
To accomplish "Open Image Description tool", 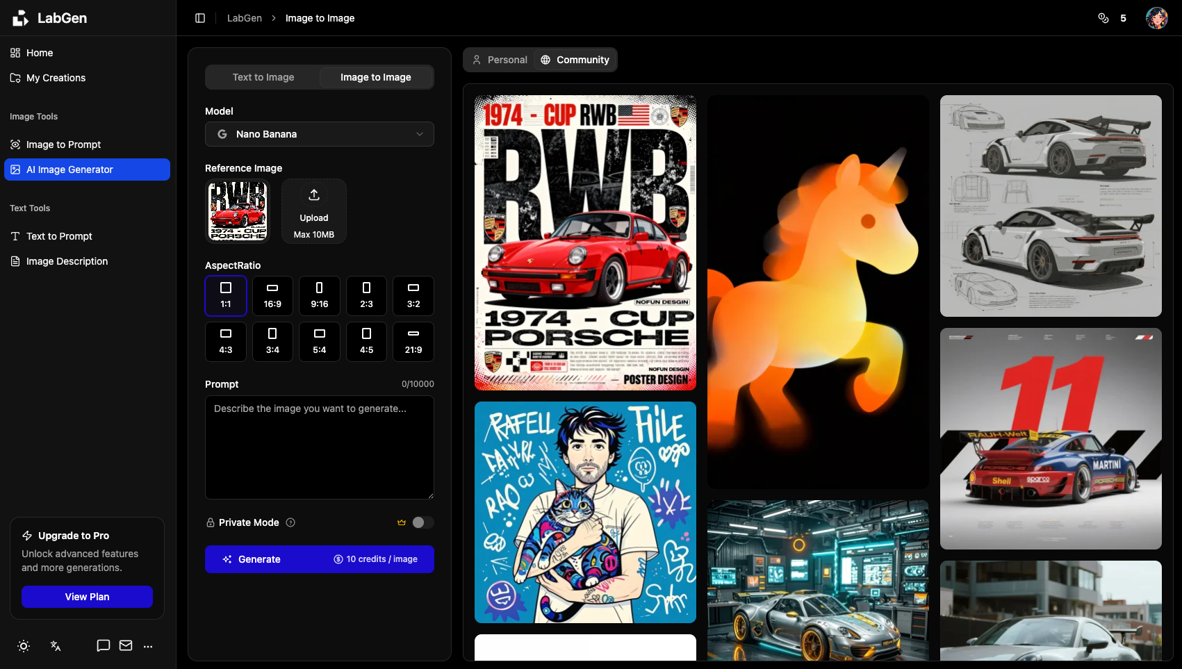I will point(88,261).
